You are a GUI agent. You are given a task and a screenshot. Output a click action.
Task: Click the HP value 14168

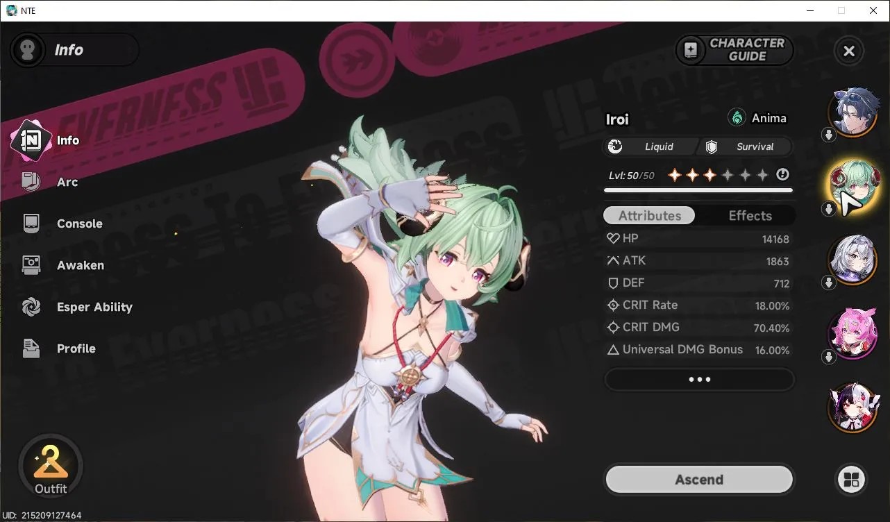click(x=775, y=239)
